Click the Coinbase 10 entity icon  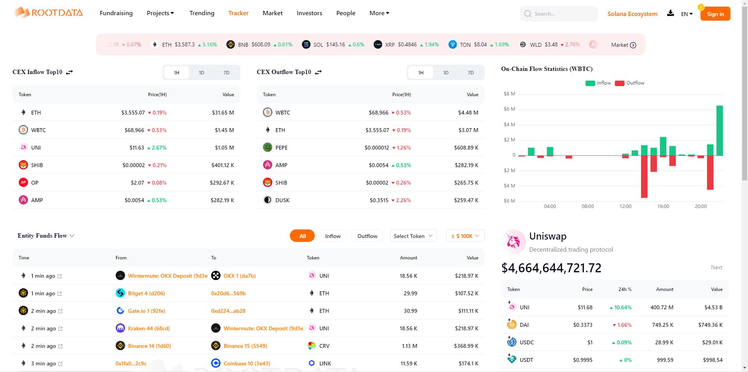click(x=216, y=363)
